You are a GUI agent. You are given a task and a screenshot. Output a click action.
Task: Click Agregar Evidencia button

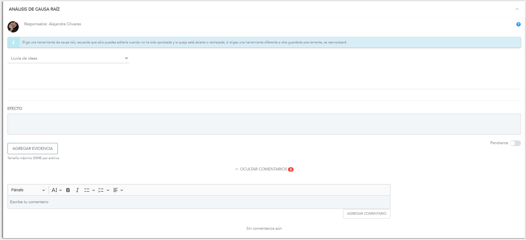coord(32,149)
